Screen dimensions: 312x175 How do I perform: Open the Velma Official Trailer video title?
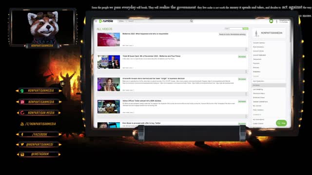click(x=142, y=101)
